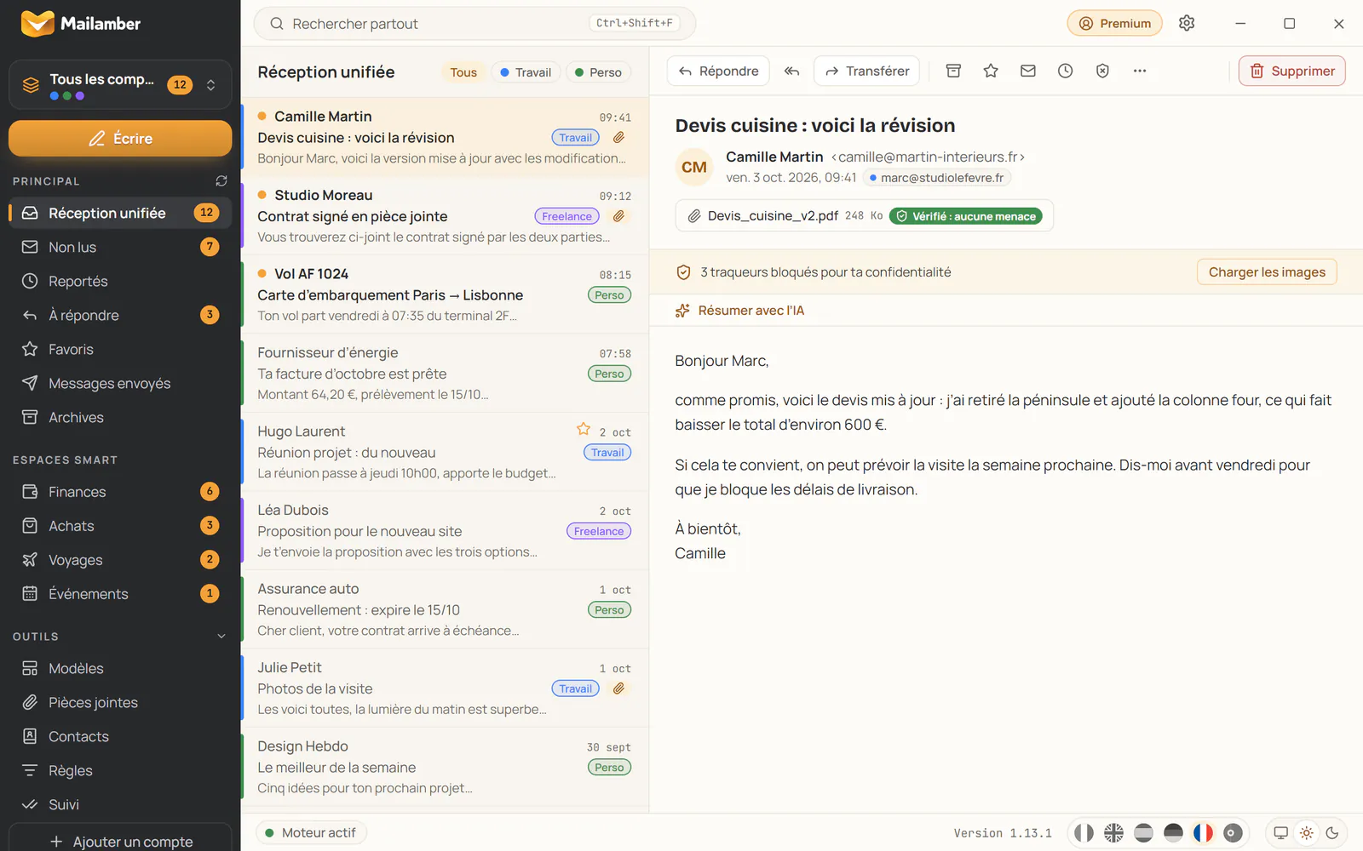This screenshot has width=1363, height=851.
Task: Click the Écrire compose button
Action: click(x=120, y=138)
